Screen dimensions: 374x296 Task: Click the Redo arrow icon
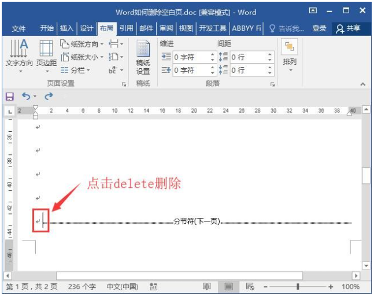[49, 97]
